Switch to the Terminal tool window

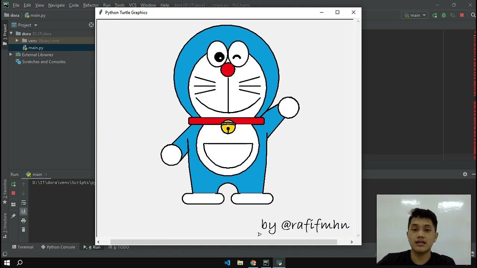(23, 247)
